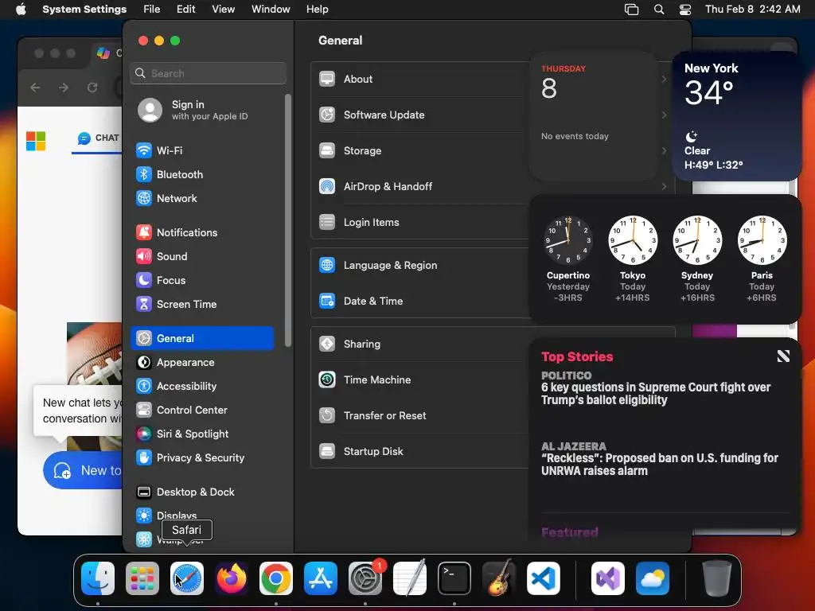Open the New York weather widget
The width and height of the screenshot is (815, 611).
[x=736, y=116]
